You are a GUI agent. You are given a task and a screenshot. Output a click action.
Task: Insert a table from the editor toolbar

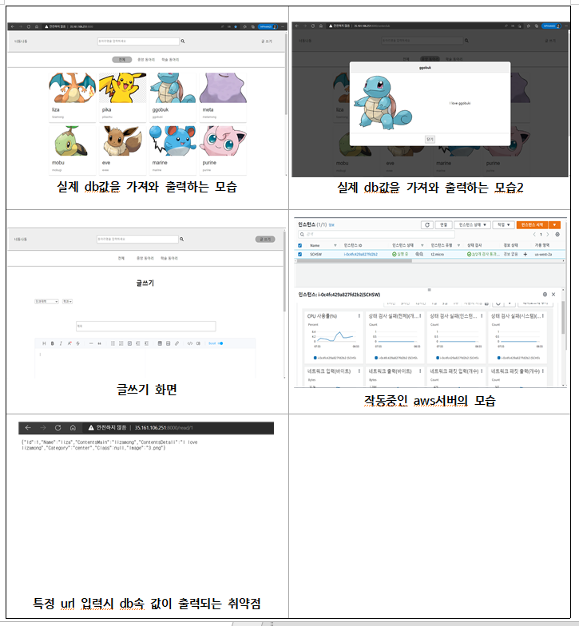coord(160,343)
